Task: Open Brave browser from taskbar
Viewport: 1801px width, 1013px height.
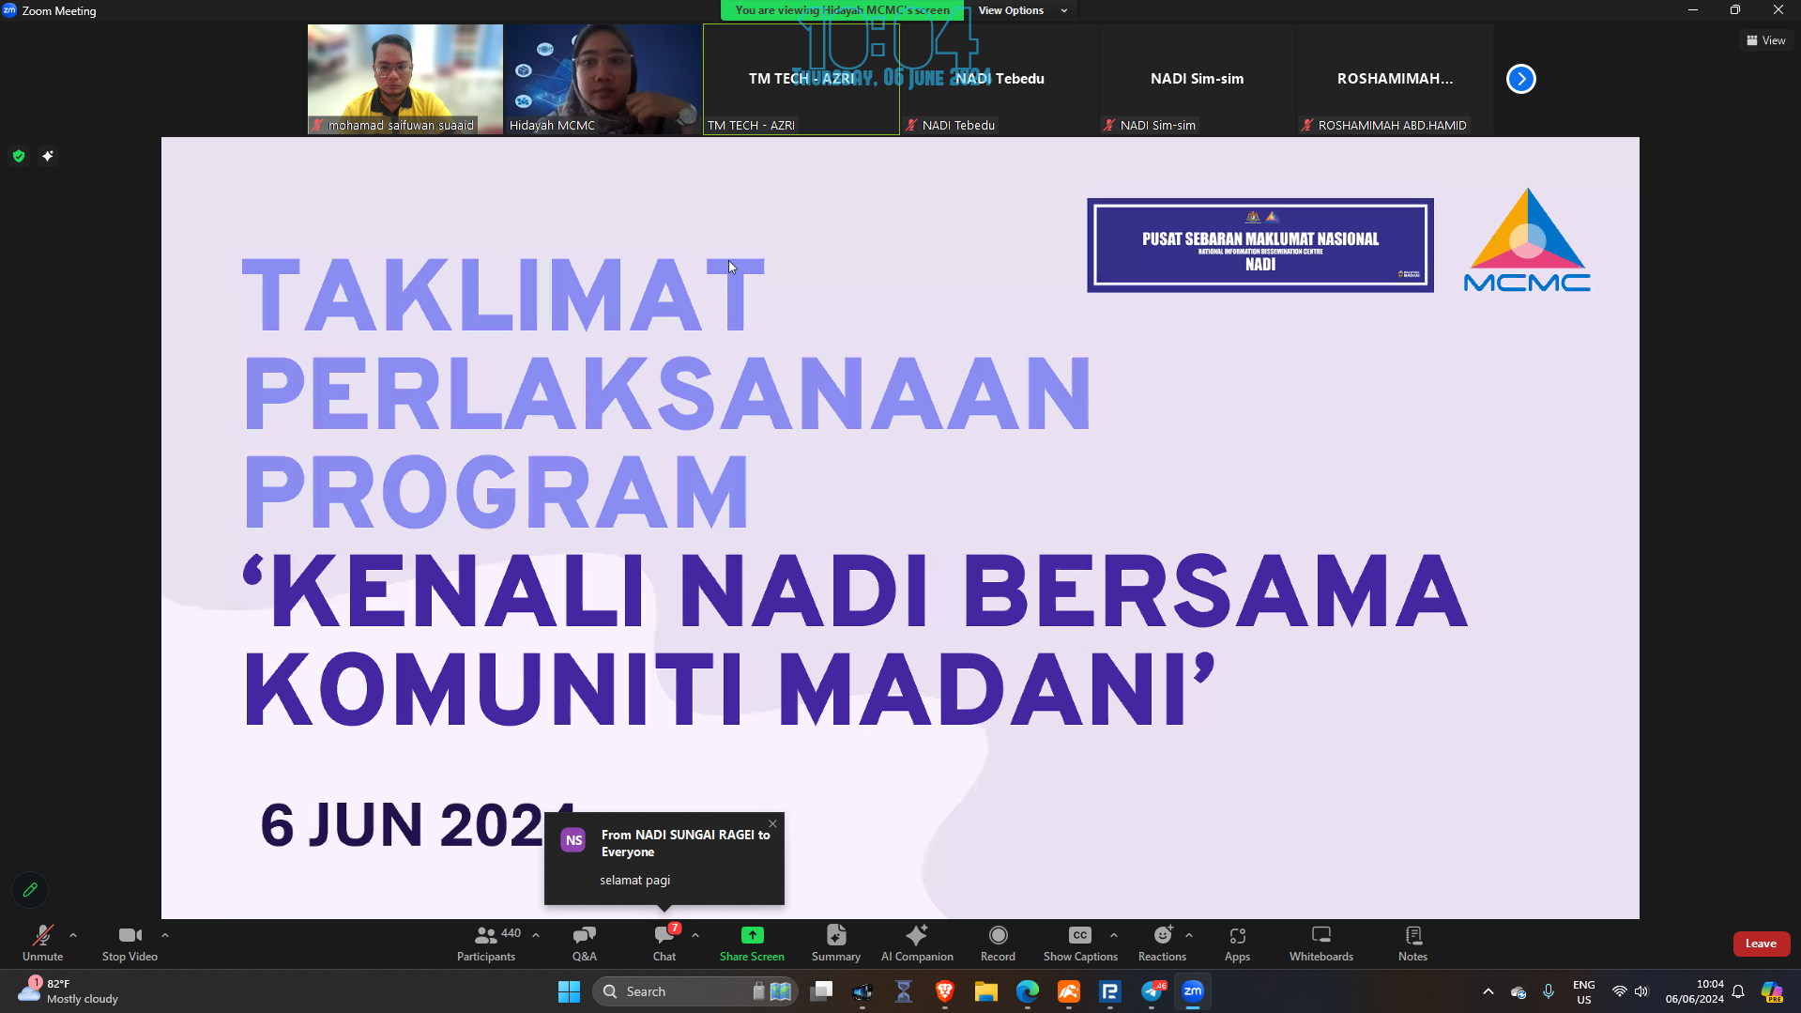Action: coord(945,991)
